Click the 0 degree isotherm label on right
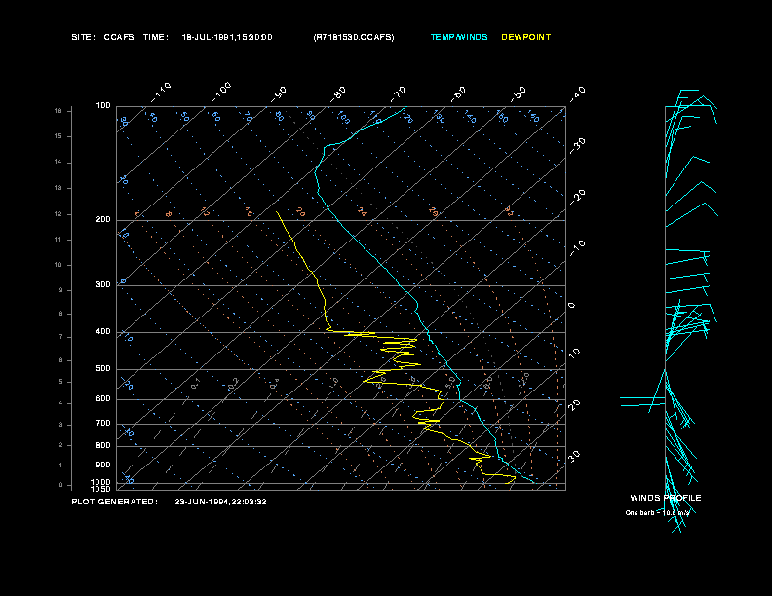 [x=571, y=306]
